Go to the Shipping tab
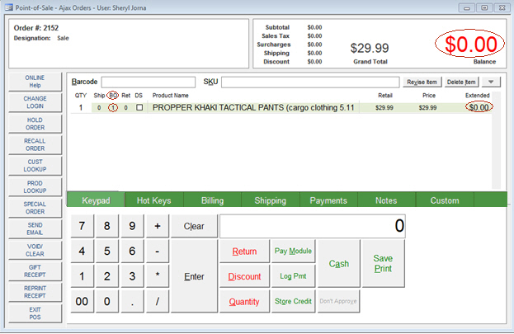 coord(270,200)
